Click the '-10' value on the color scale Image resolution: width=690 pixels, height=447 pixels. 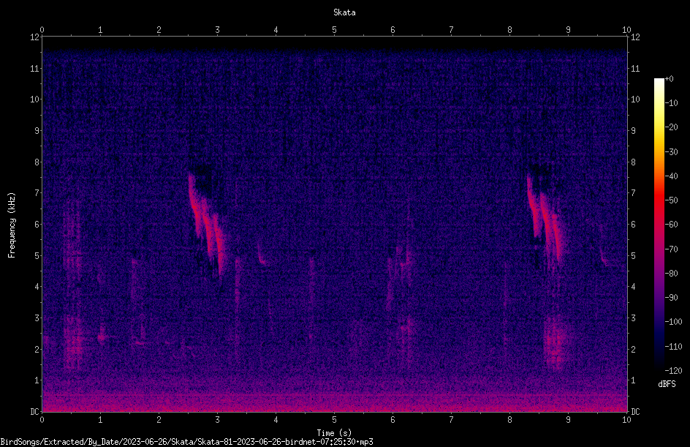pos(671,103)
